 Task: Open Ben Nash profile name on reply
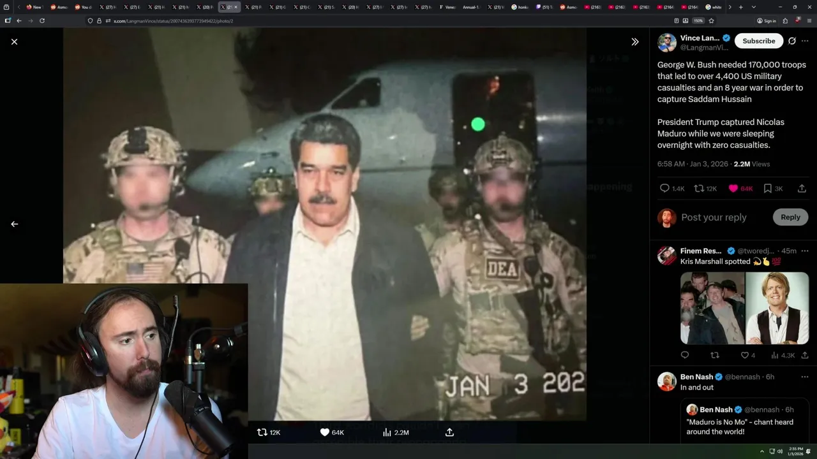pyautogui.click(x=697, y=377)
